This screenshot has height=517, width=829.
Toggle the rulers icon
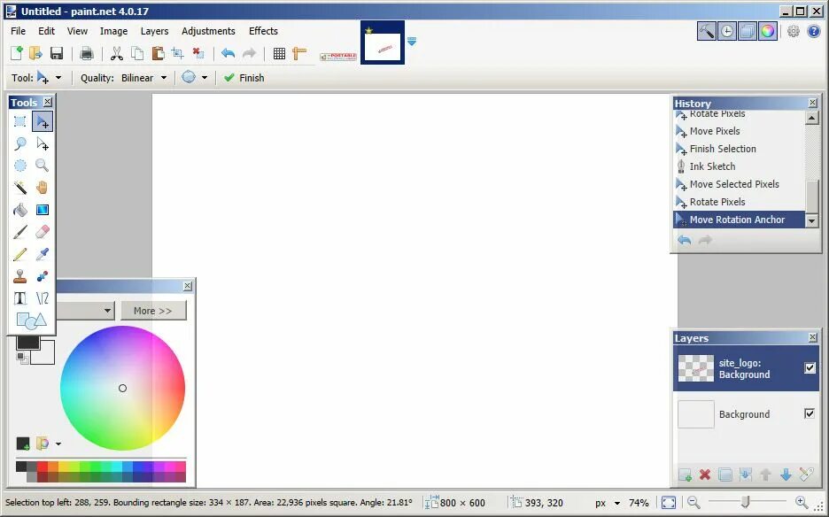[299, 53]
